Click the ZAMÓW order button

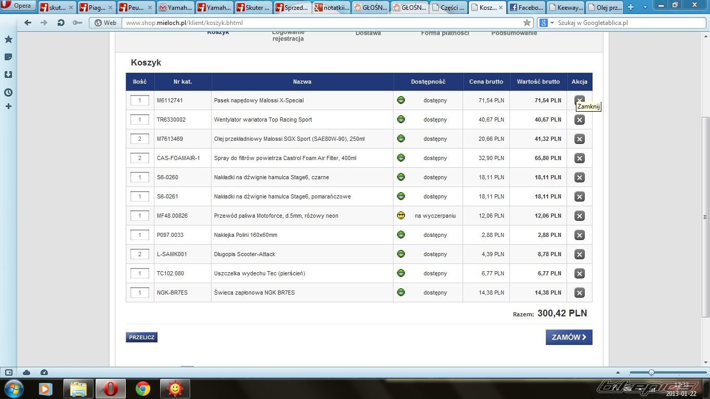click(x=569, y=337)
